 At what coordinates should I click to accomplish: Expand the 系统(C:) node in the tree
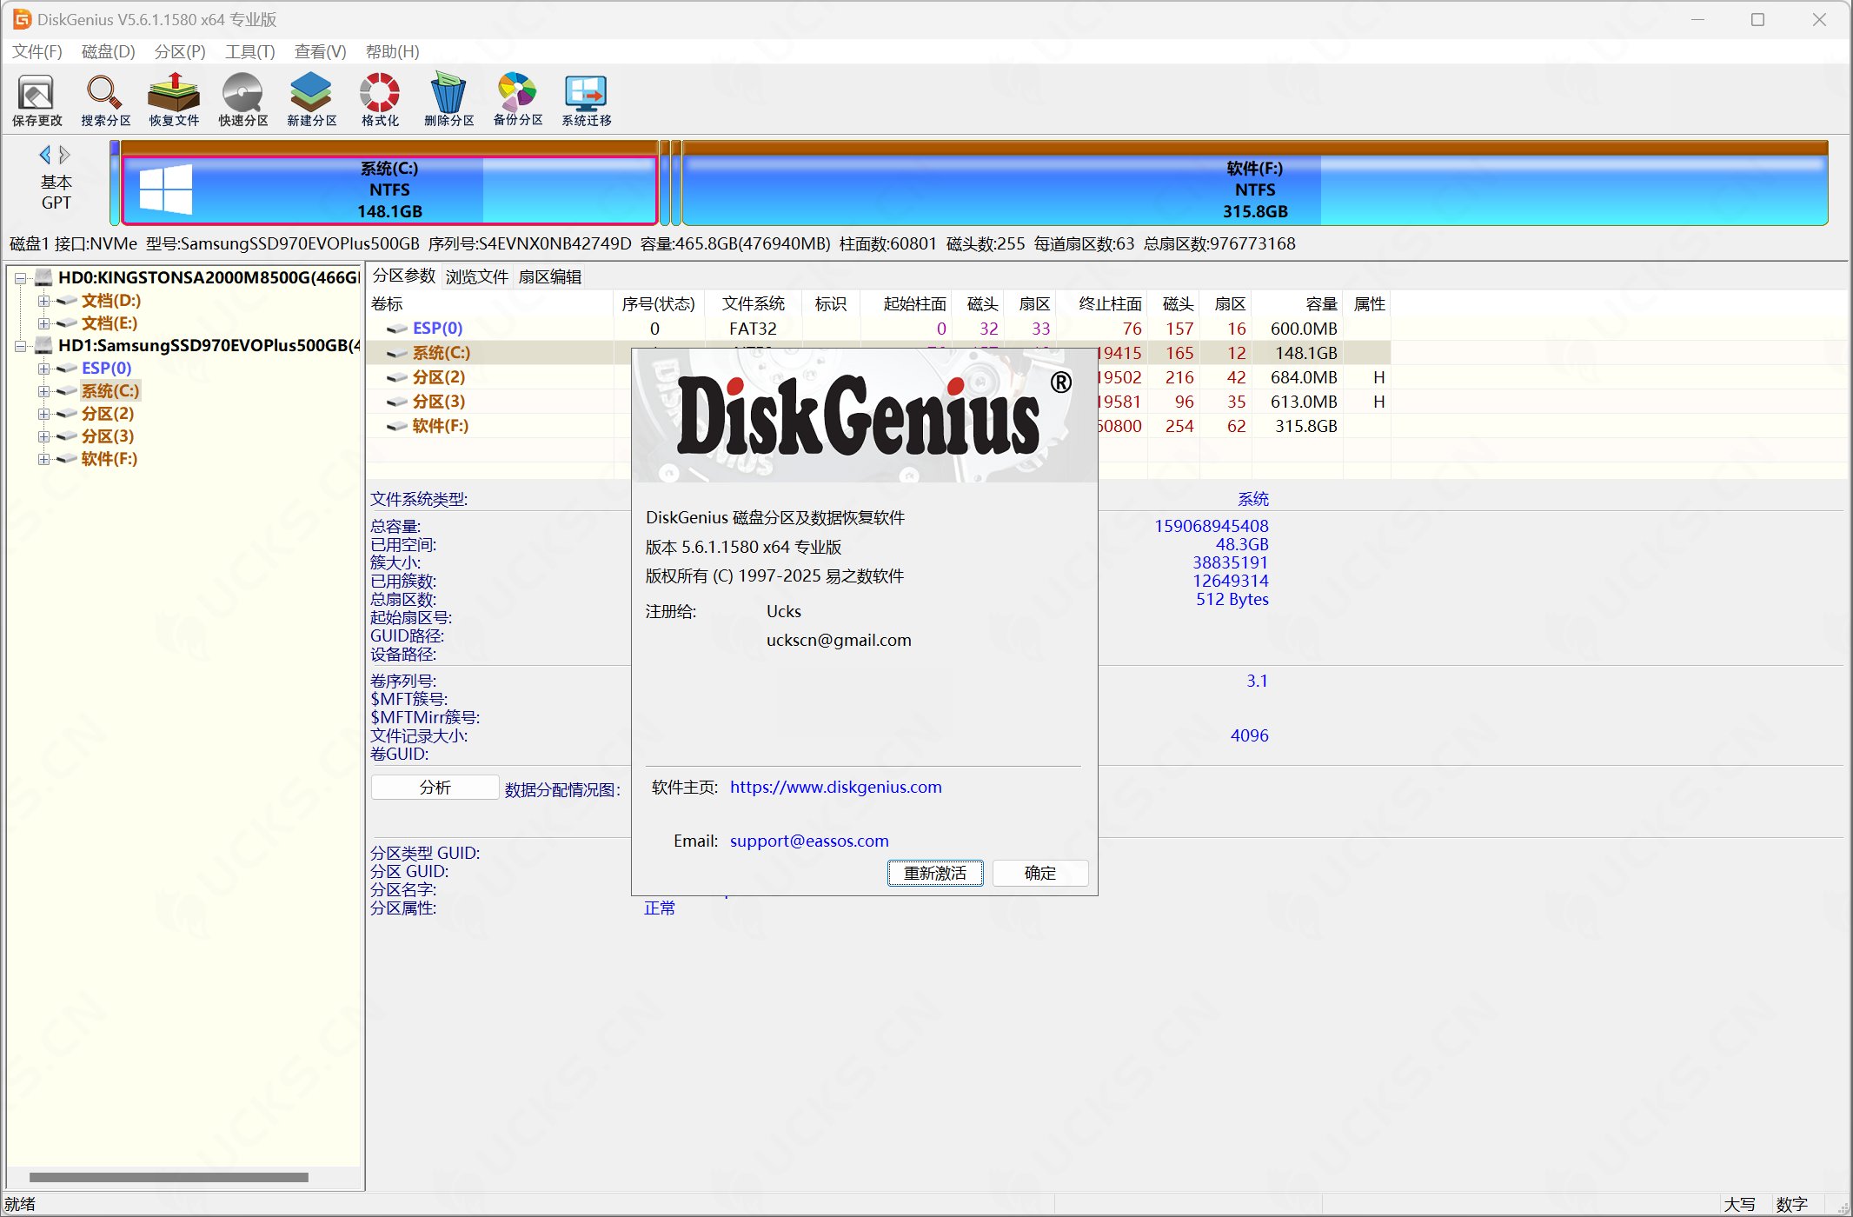[43, 391]
